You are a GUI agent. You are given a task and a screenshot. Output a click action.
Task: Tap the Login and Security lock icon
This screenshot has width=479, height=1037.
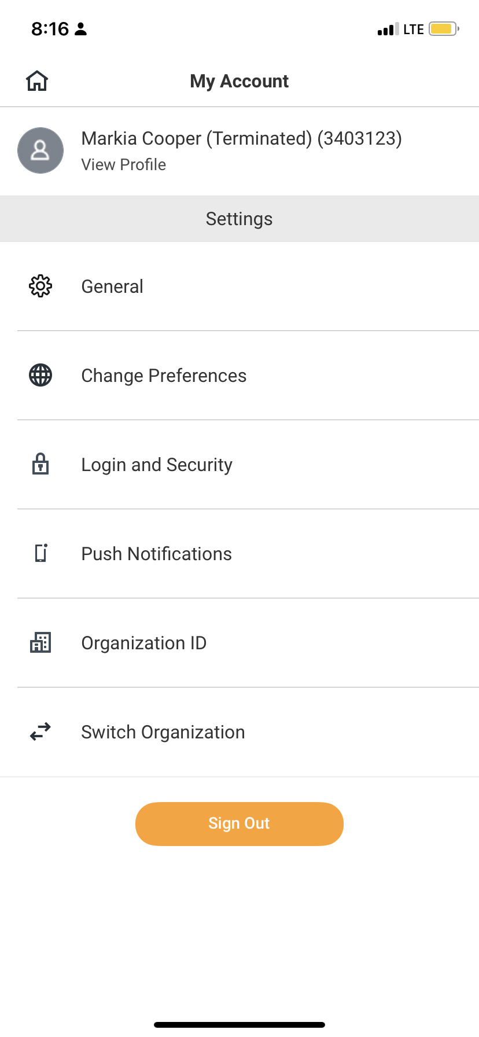40,465
